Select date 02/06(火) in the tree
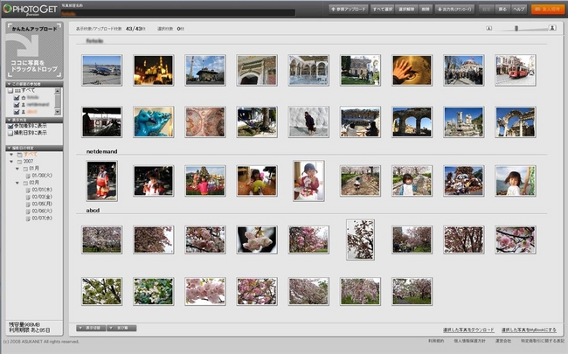Screen dimensions: 568x354 pyautogui.click(x=42, y=211)
